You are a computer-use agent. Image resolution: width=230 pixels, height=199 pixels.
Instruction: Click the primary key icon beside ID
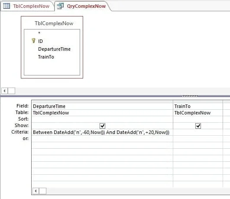click(x=34, y=41)
